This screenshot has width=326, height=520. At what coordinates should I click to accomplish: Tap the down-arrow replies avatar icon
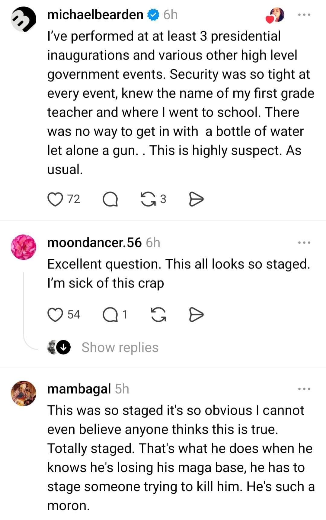pyautogui.click(x=63, y=347)
